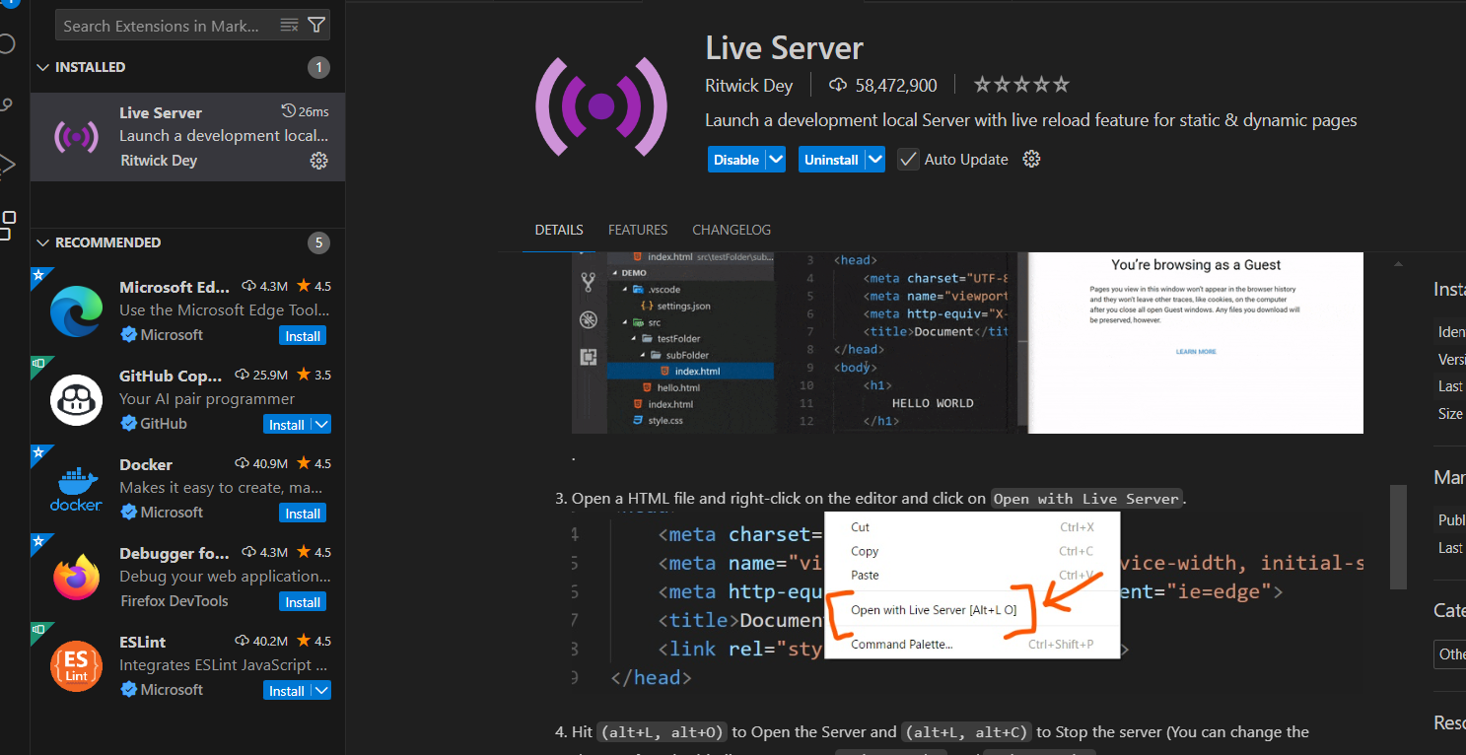The height and width of the screenshot is (755, 1466).
Task: Switch to the DETAILS tab
Action: pos(559,230)
